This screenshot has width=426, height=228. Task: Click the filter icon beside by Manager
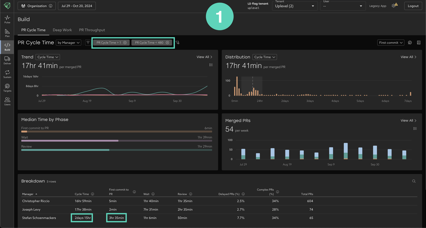tap(88, 43)
